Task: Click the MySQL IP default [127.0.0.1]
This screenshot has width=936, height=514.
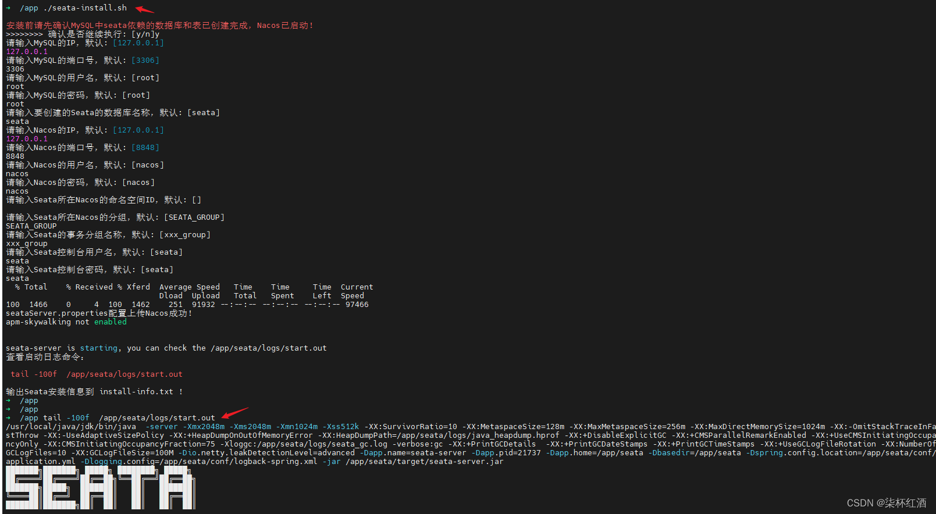Action: (138, 42)
